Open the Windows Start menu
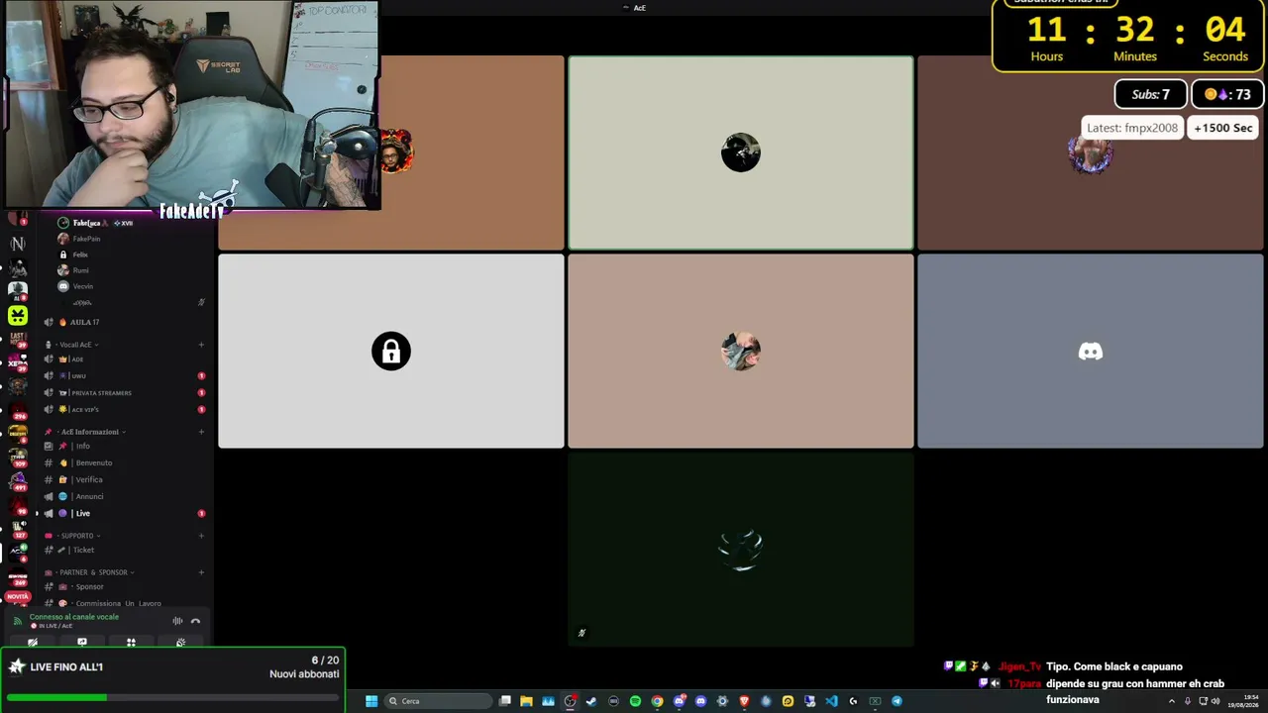This screenshot has width=1268, height=713. click(371, 701)
